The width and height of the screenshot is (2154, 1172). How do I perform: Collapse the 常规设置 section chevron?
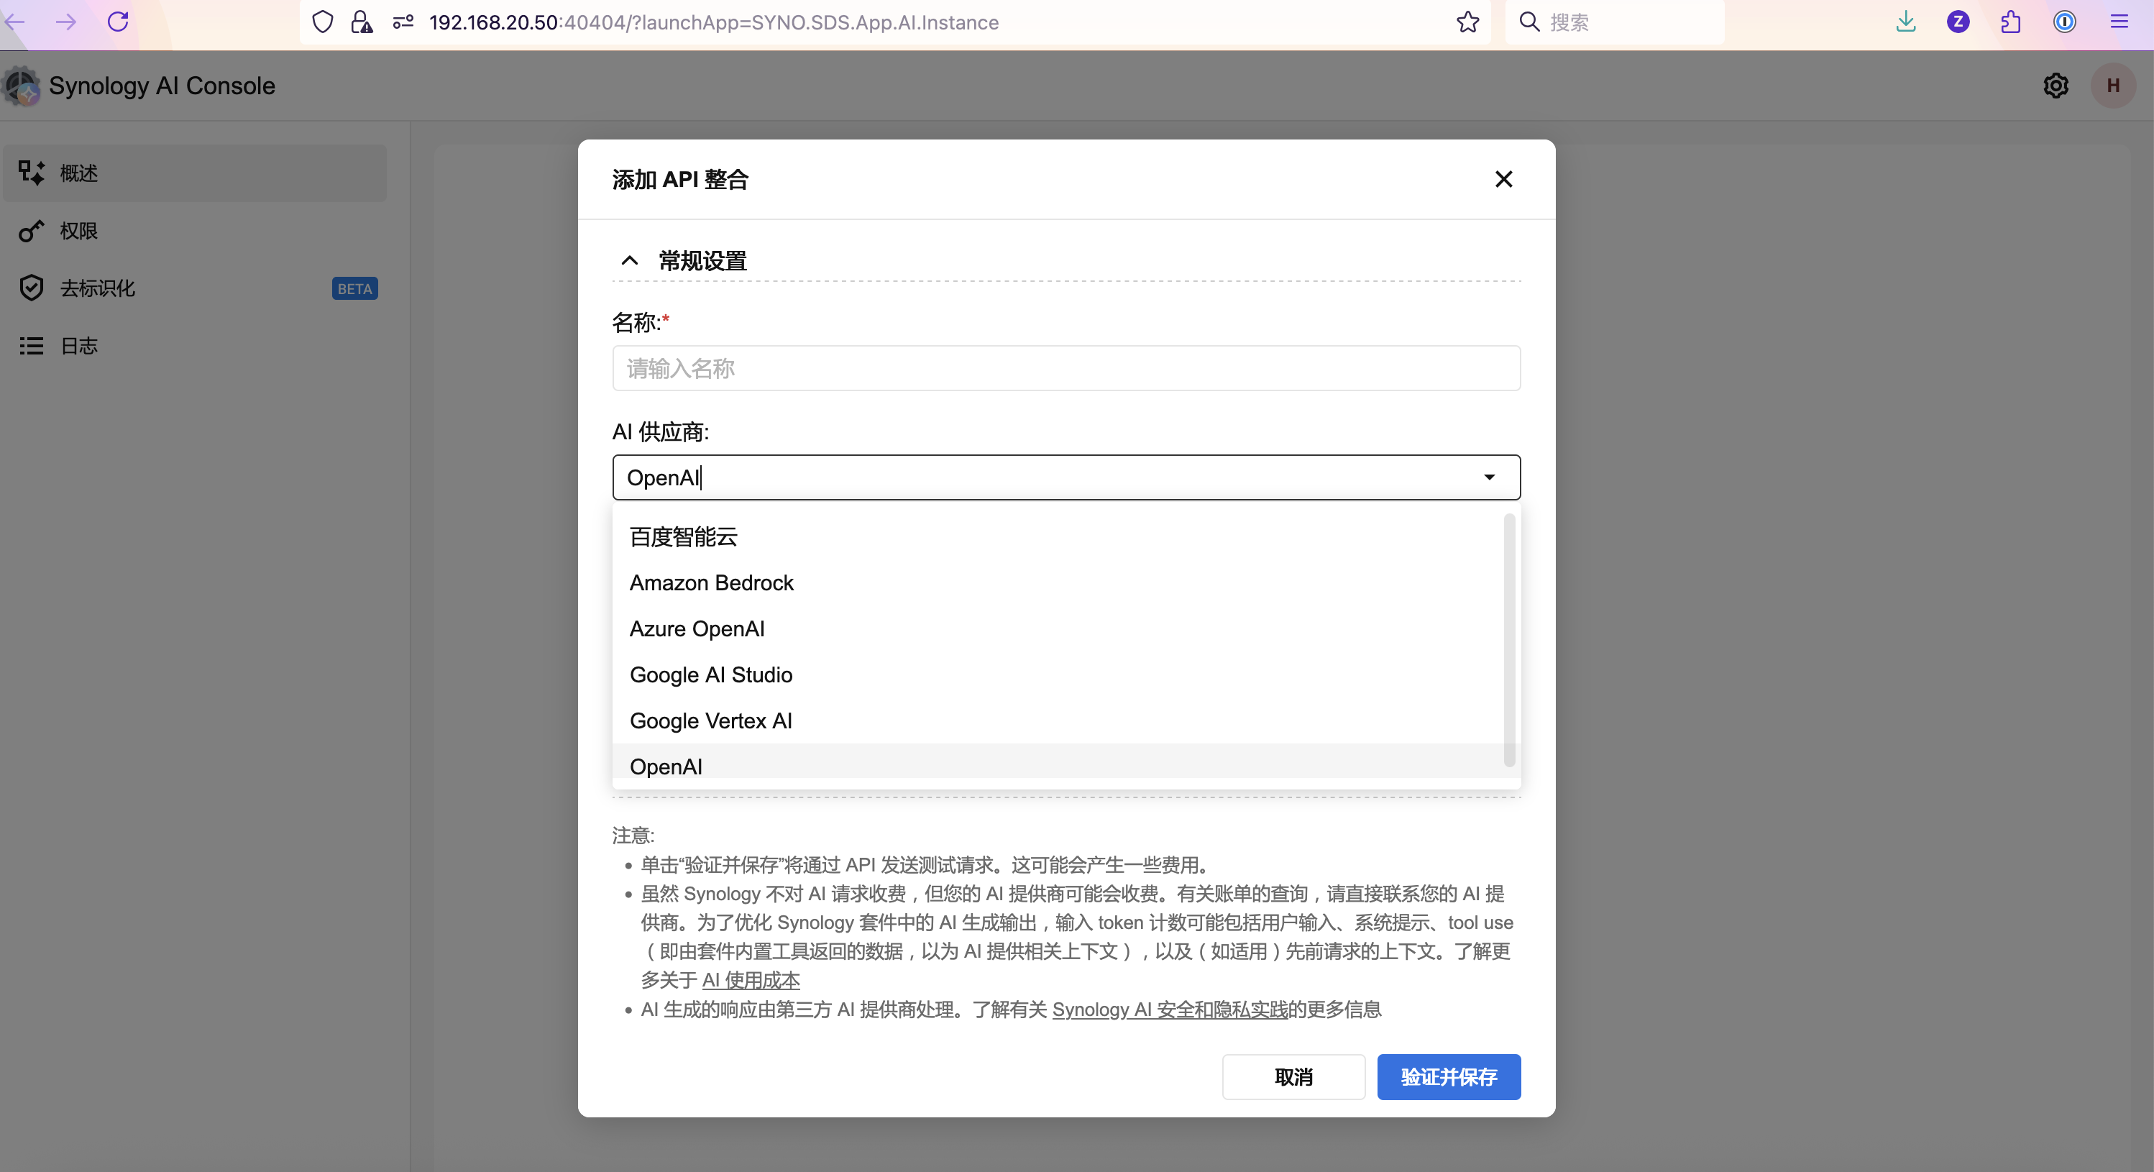point(630,261)
